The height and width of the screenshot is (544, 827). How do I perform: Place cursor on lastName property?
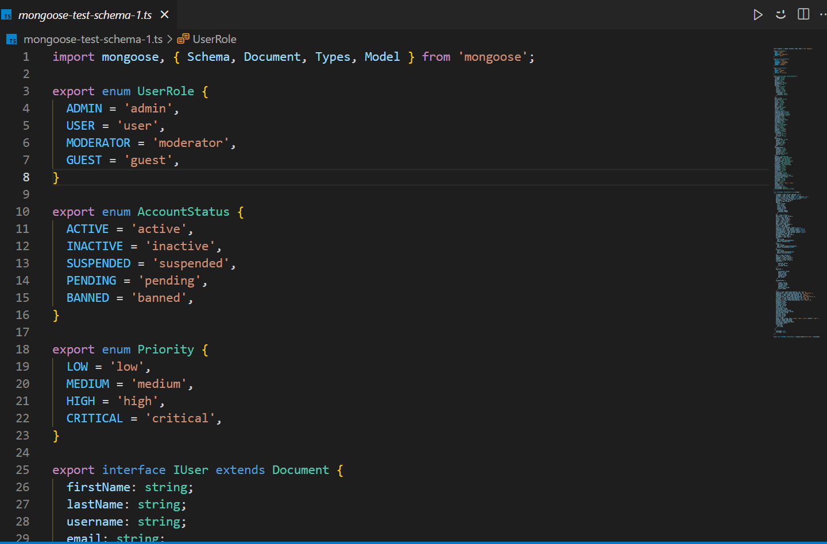pos(95,504)
